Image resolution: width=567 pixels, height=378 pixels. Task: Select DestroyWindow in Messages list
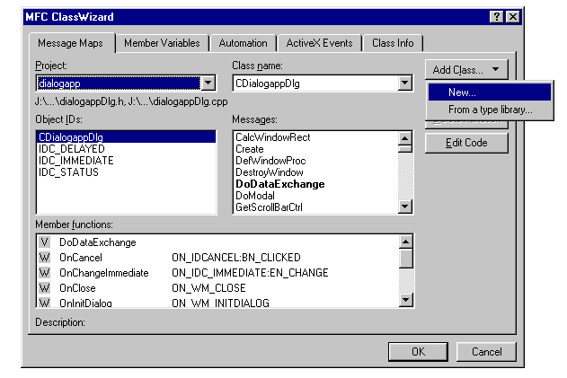315,172
